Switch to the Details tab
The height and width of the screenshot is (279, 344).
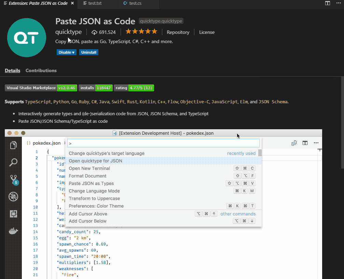pyautogui.click(x=13, y=70)
